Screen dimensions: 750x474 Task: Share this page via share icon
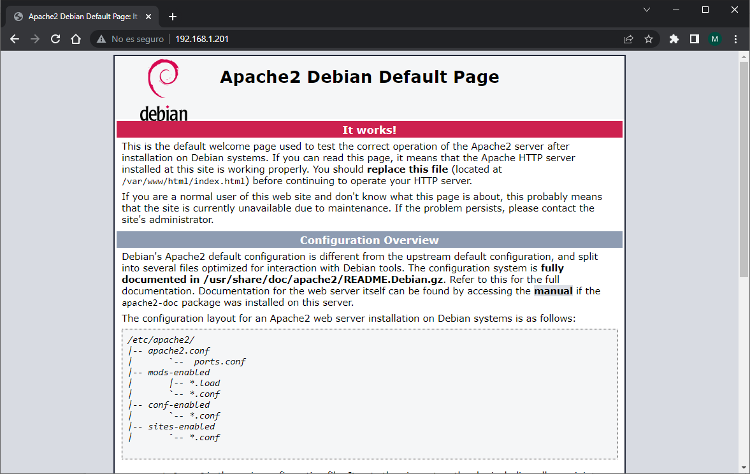click(628, 39)
